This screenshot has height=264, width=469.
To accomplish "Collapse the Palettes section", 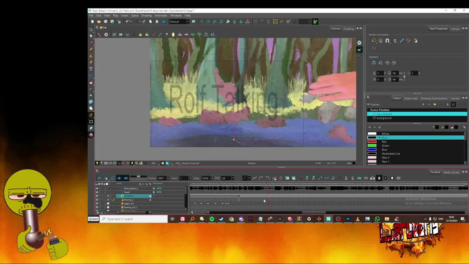I will pos(368,104).
